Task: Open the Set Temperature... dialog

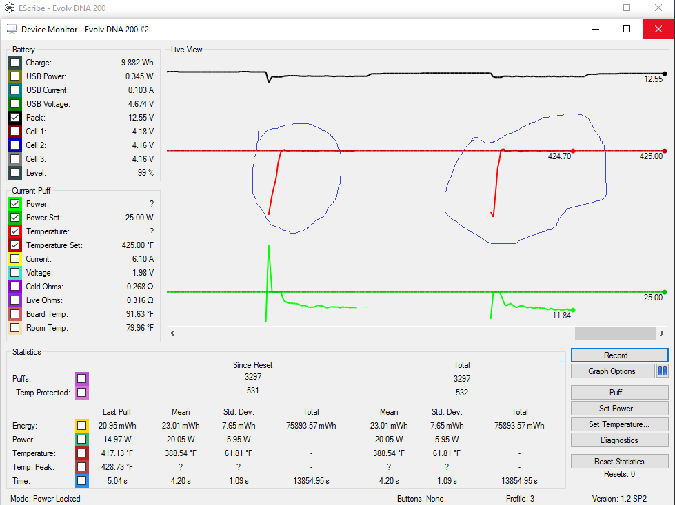Action: coord(619,424)
